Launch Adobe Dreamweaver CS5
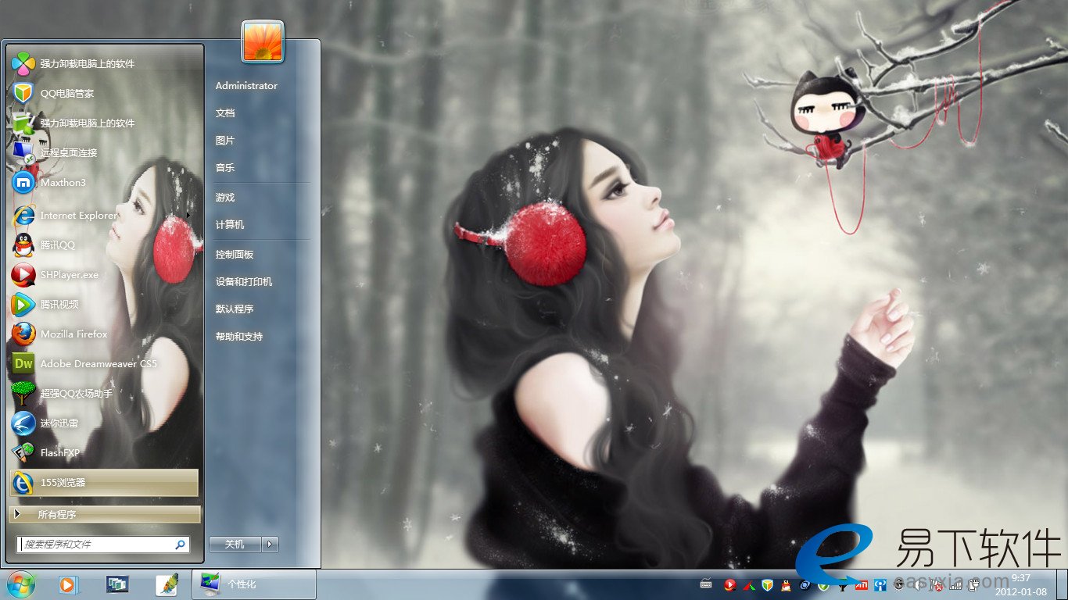This screenshot has width=1068, height=600. [98, 363]
